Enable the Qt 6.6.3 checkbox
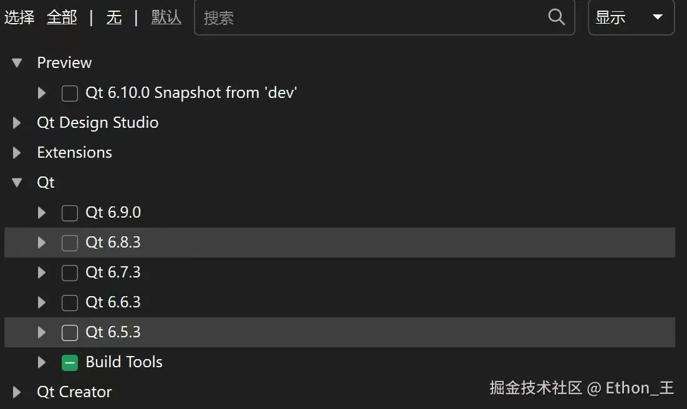The height and width of the screenshot is (409, 687). [x=70, y=302]
